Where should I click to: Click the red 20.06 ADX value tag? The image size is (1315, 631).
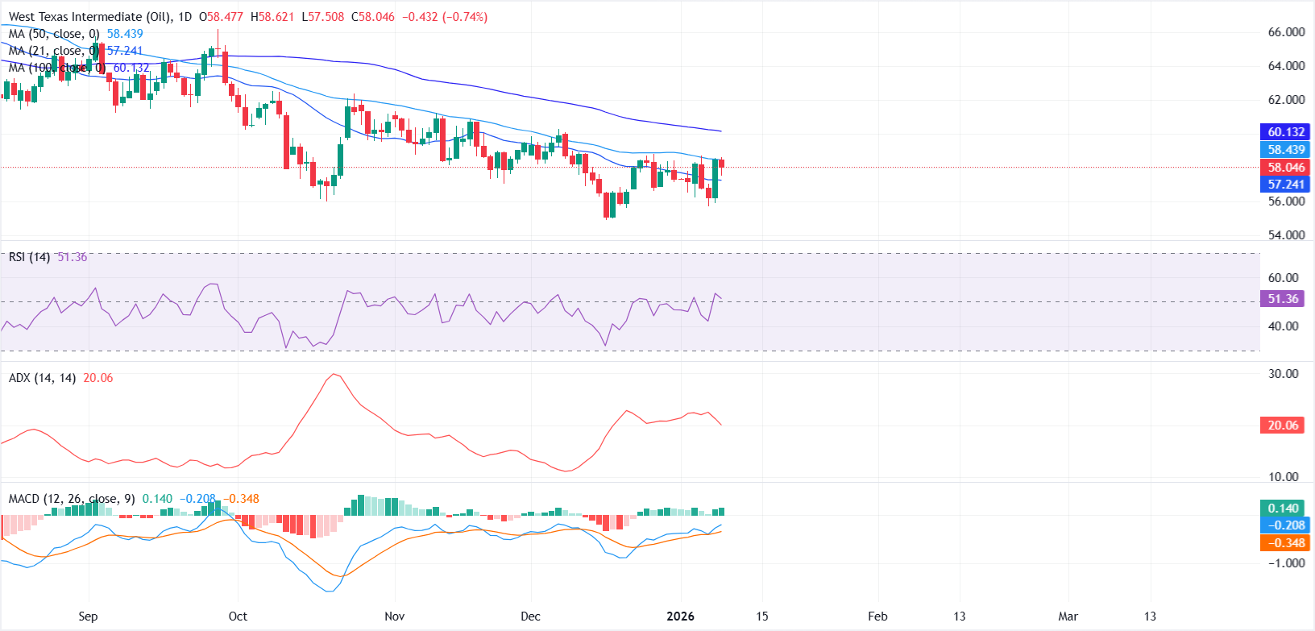coord(1282,426)
